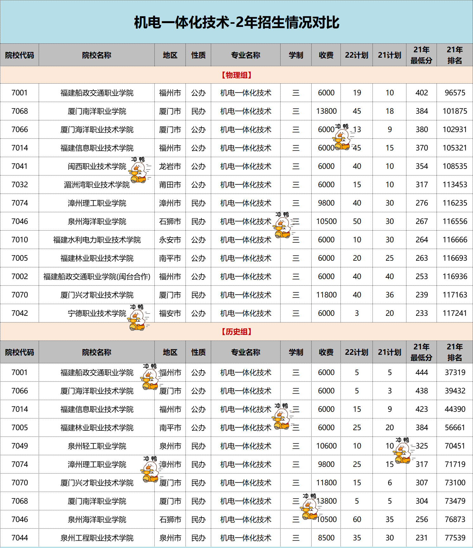Click the school code 7044
Screen dimensions: 473x548
click(20, 538)
